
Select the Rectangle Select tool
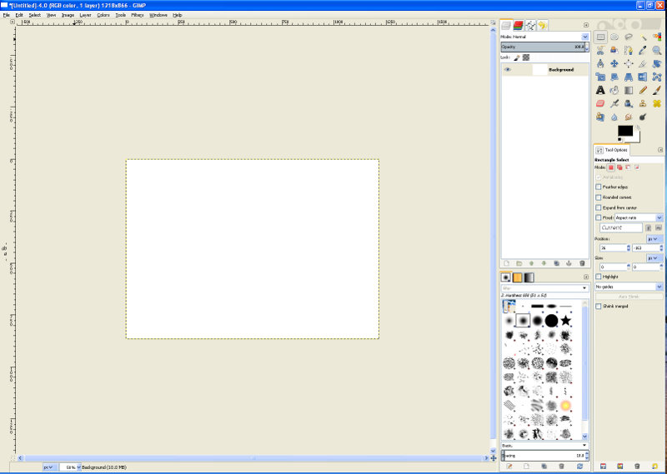tap(600, 37)
